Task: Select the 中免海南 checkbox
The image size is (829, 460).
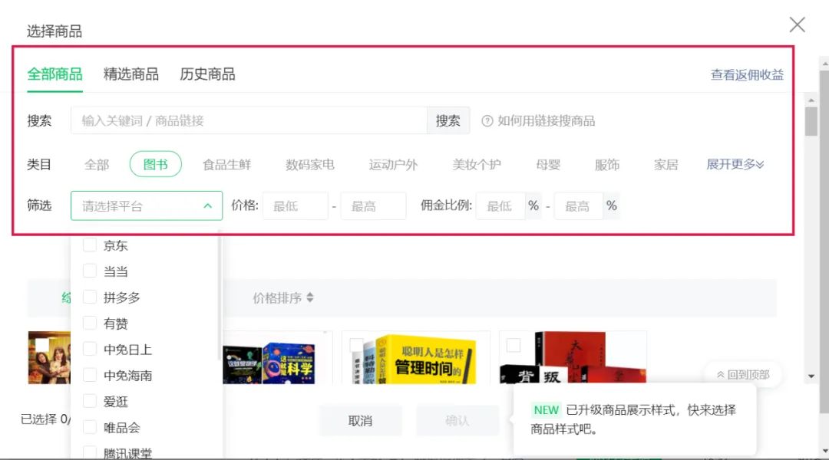Action: (x=90, y=375)
